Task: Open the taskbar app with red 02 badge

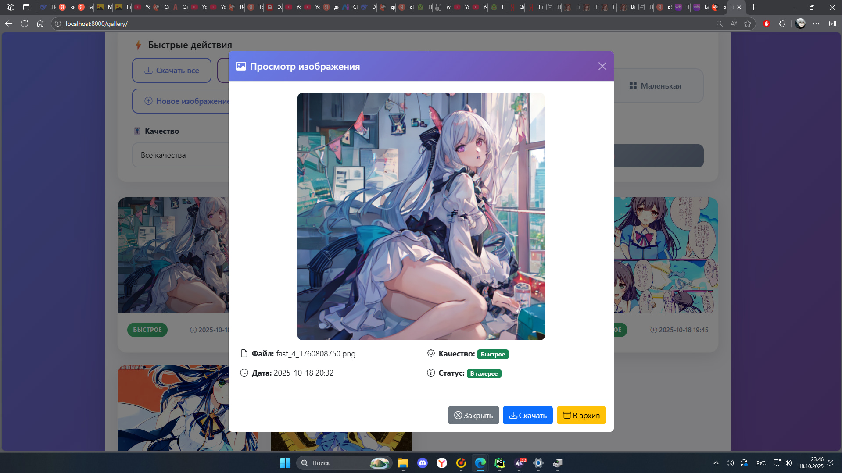Action: pyautogui.click(x=519, y=463)
